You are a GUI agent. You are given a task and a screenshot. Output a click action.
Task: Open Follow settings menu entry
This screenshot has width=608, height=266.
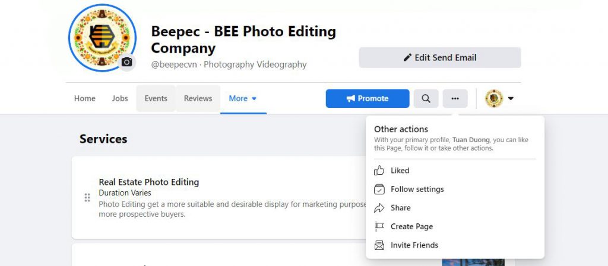[455, 189]
